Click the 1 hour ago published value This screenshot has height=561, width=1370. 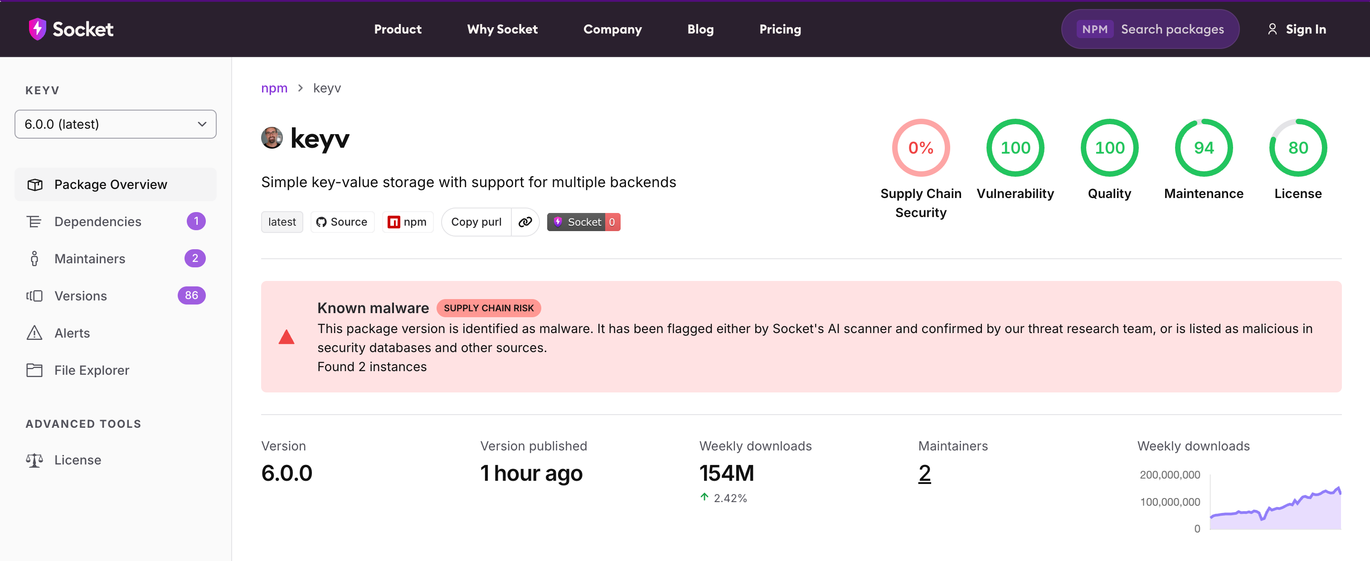point(531,473)
